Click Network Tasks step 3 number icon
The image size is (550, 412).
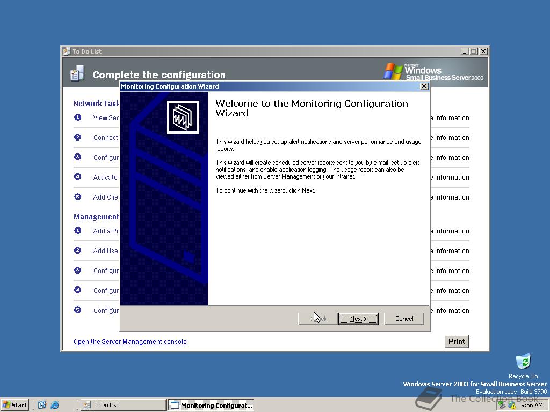point(77,157)
